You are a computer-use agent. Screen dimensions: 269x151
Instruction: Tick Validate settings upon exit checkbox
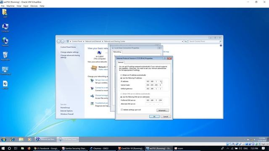pyautogui.click(x=122, y=110)
